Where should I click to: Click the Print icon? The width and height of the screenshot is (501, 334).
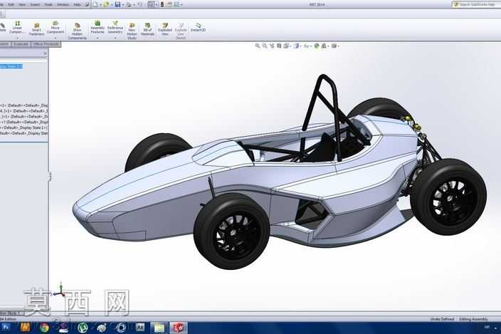click(128, 4)
